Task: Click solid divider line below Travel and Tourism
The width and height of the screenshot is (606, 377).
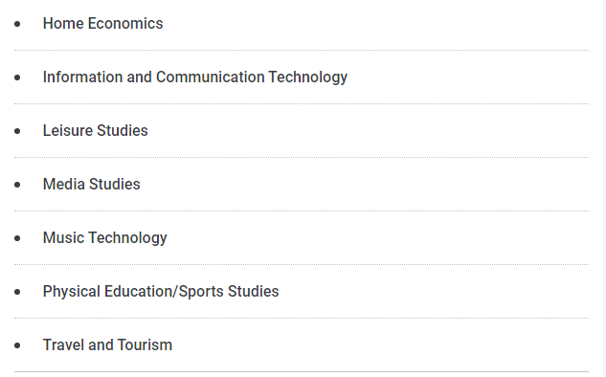Action: (302, 372)
